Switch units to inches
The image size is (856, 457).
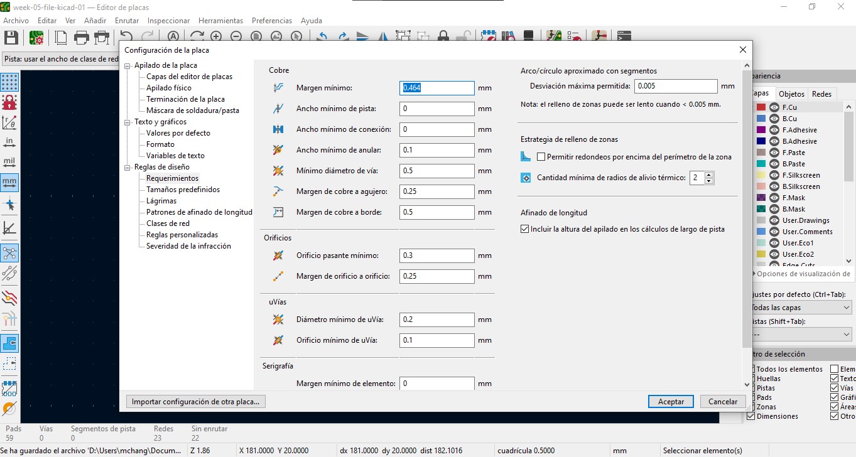(x=10, y=142)
